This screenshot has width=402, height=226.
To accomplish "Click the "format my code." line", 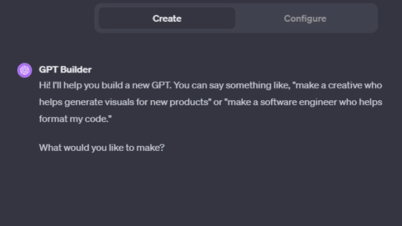I will click(x=75, y=119).
